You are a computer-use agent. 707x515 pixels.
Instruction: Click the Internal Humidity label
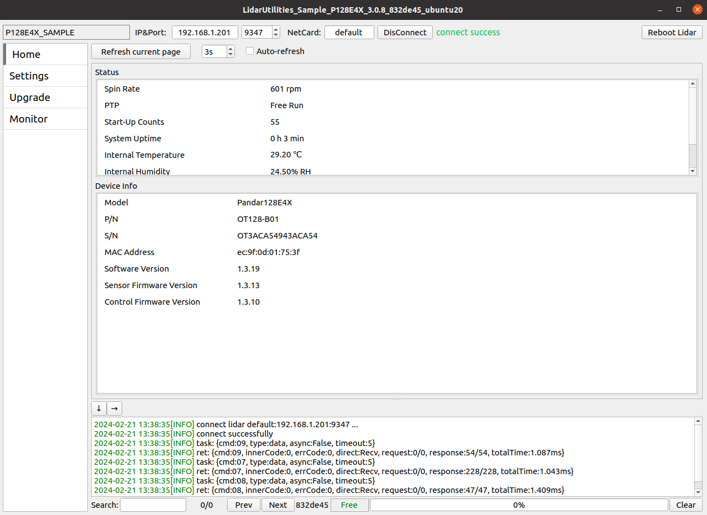[x=137, y=172]
